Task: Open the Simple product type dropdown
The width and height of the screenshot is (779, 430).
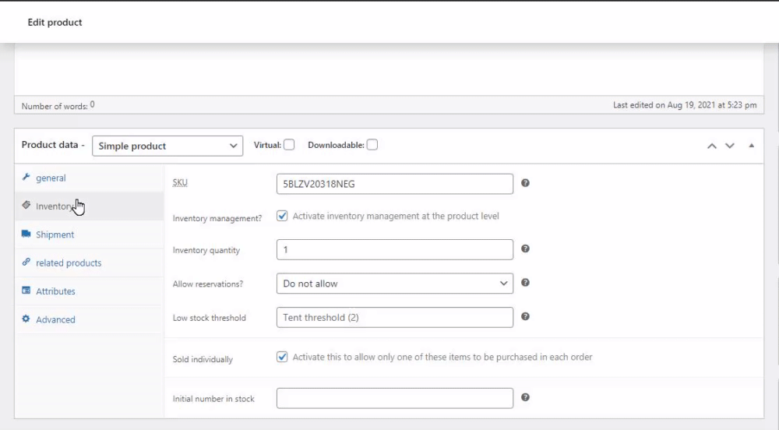Action: pos(167,146)
